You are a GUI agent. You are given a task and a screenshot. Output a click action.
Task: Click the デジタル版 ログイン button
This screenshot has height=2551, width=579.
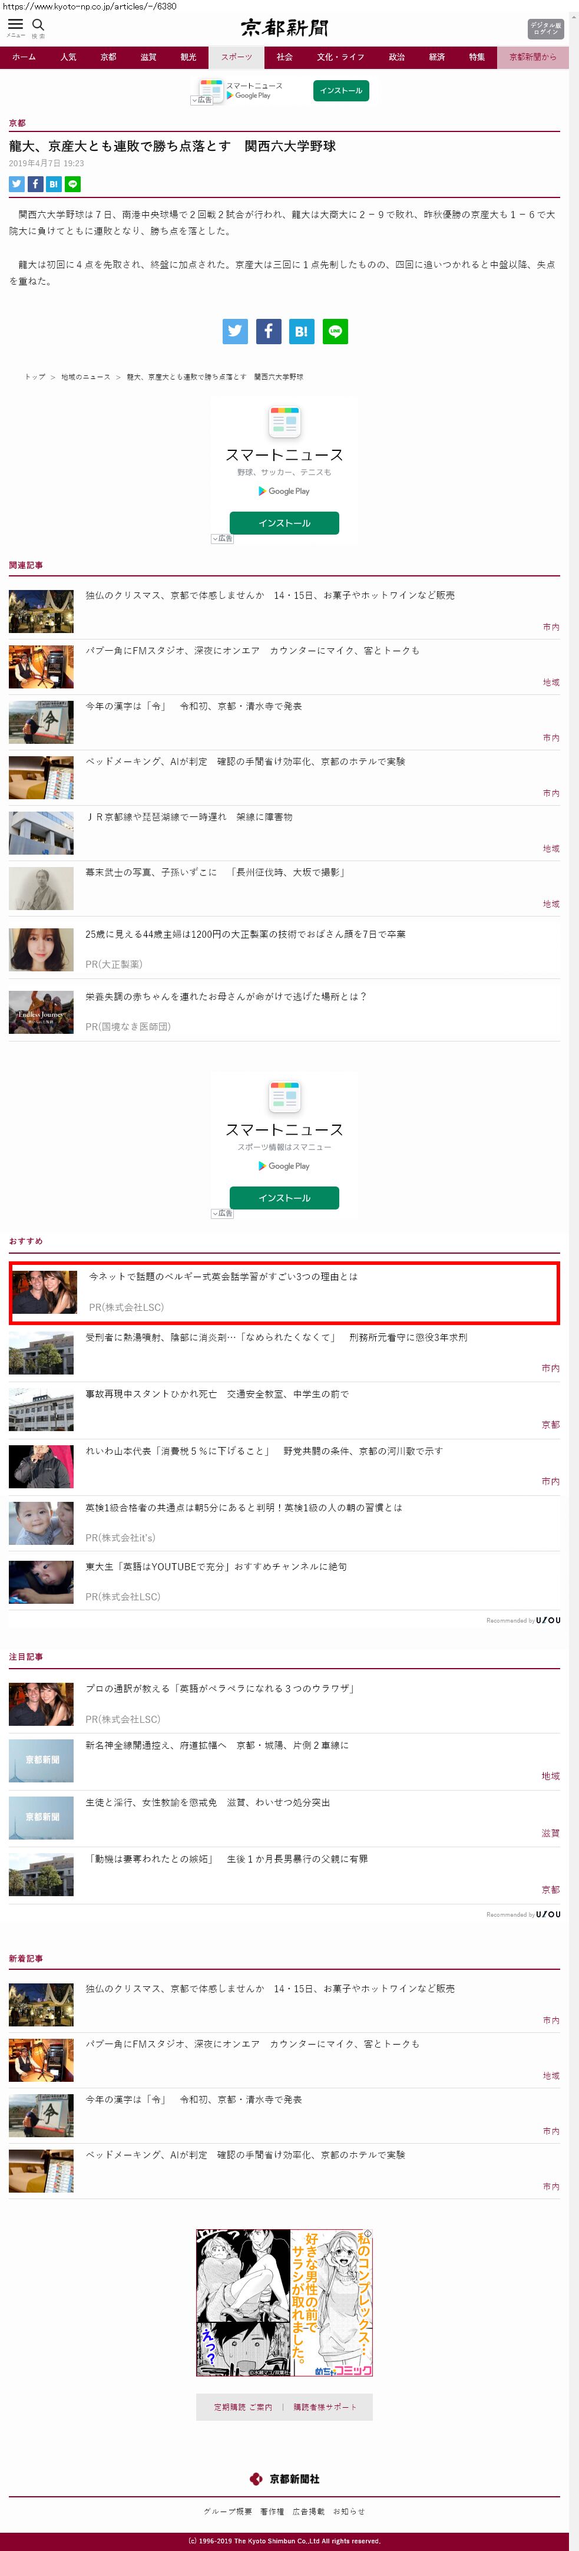click(x=545, y=28)
